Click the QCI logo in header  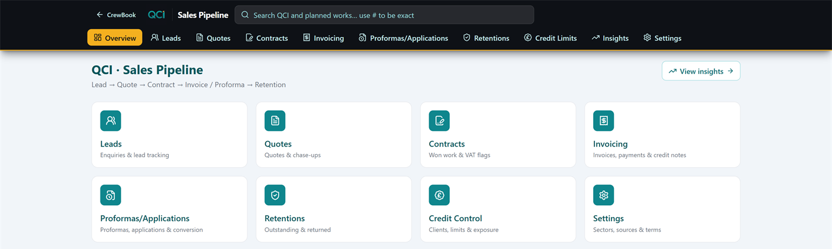point(156,15)
